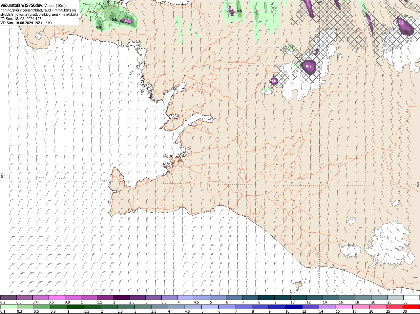This screenshot has width=420, height=314.
Task: Click the lower legend swatch starting at 0.3
Action: pos(25,307)
